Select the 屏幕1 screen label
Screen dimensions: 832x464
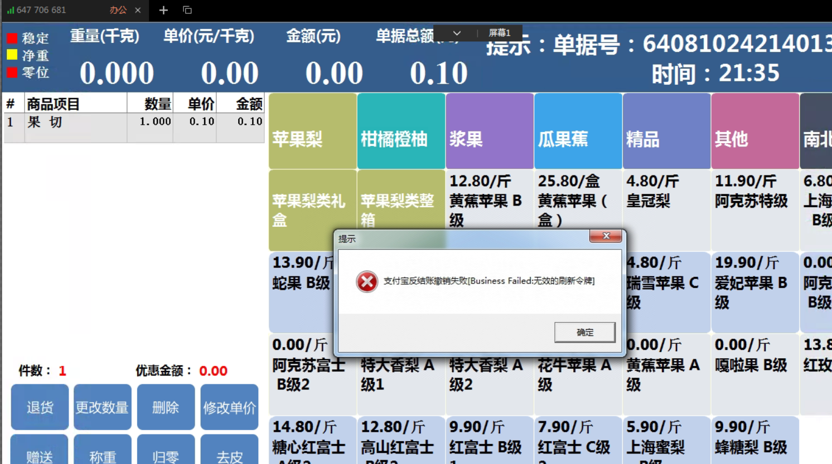(500, 33)
